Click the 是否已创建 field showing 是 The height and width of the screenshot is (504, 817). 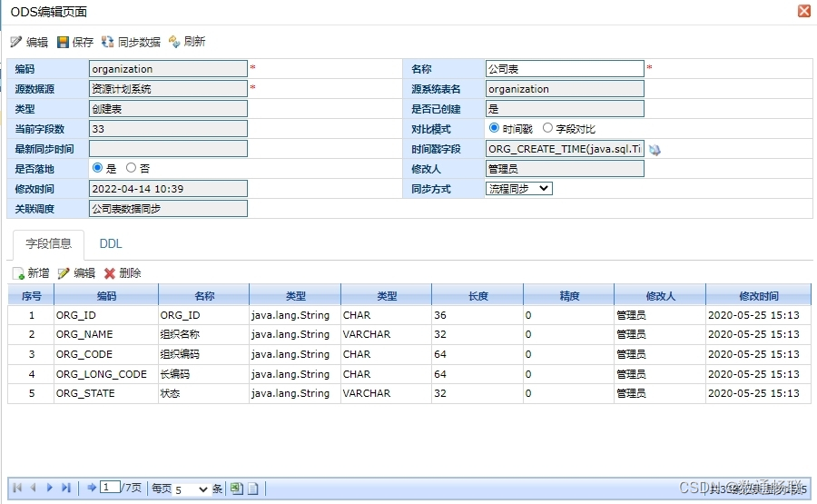tap(565, 109)
